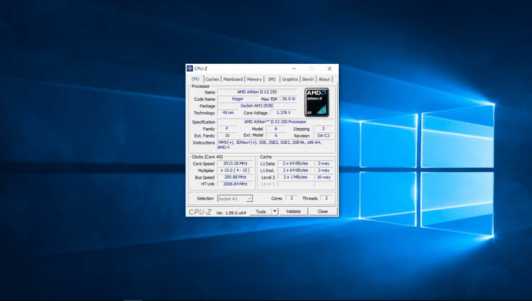The height and width of the screenshot is (301, 532).
Task: Click the CPU-Z title bar app icon
Action: [x=190, y=69]
